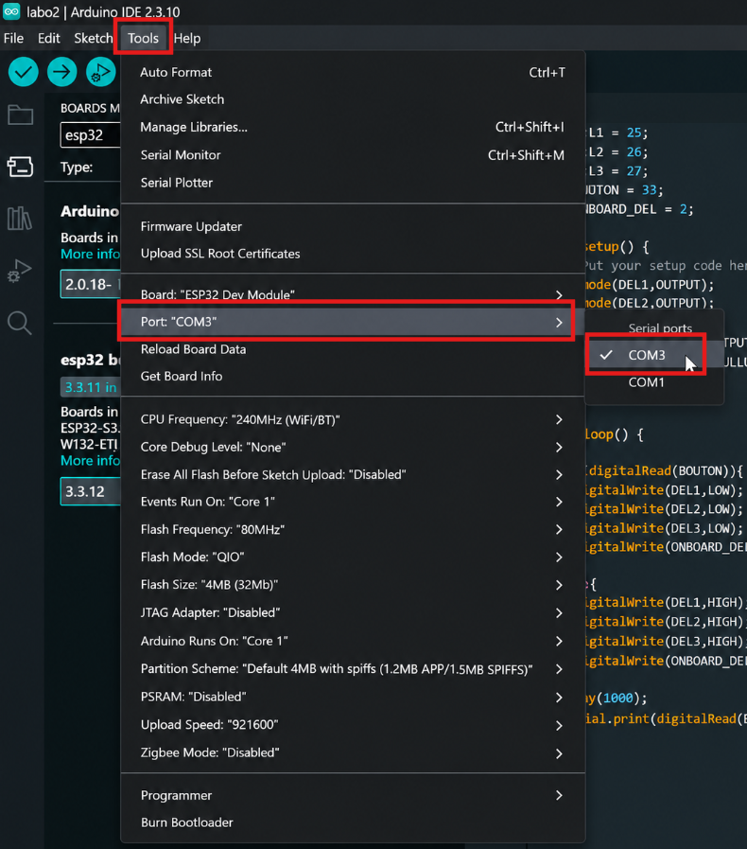Image resolution: width=747 pixels, height=849 pixels.
Task: Open Manage Libraries... menu entry
Action: tap(353, 127)
